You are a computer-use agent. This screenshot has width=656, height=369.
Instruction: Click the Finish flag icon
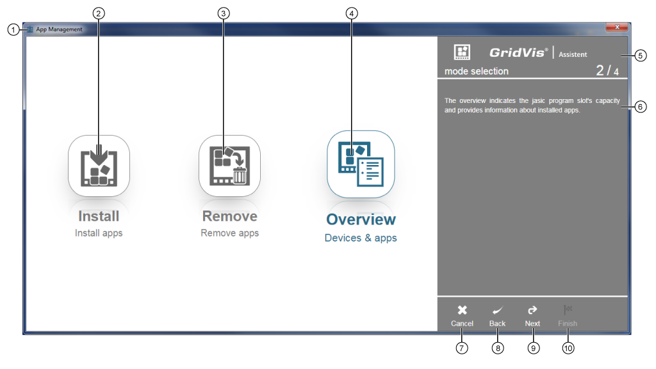click(x=568, y=310)
